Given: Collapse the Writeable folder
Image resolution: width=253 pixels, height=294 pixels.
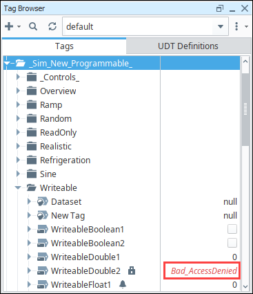Looking at the screenshot, I should point(18,187).
